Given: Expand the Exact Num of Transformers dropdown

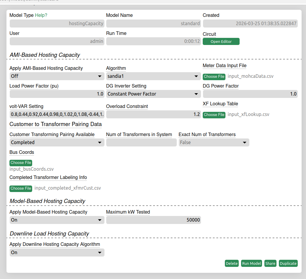Looking at the screenshot, I should click(x=214, y=142).
